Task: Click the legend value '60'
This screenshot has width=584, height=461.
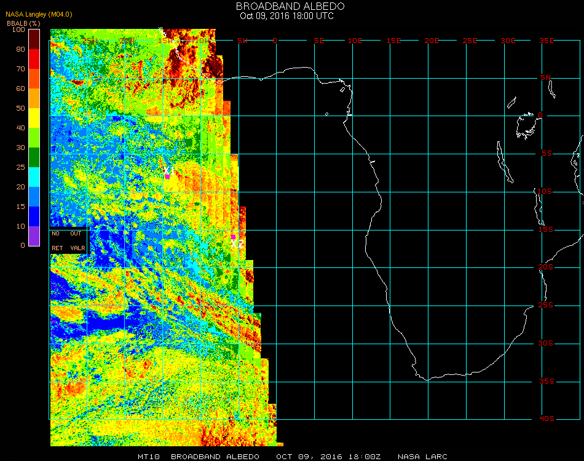Action: tap(20, 89)
